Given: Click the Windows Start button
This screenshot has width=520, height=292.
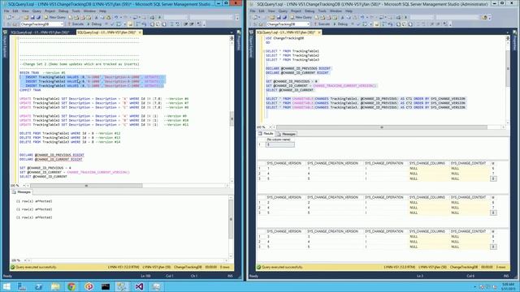Looking at the screenshot, I should pos(6,286).
